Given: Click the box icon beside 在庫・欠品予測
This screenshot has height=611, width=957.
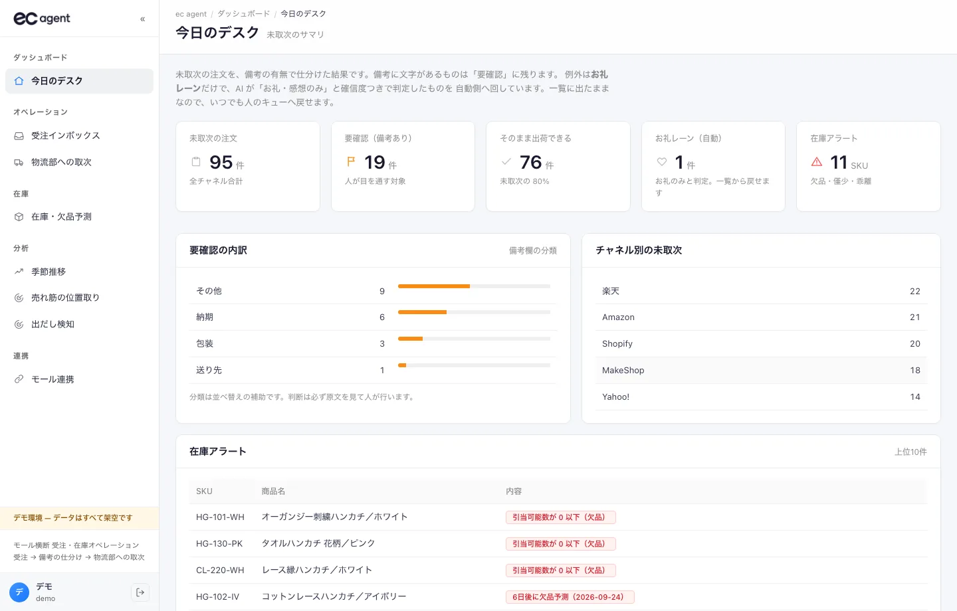Looking at the screenshot, I should pyautogui.click(x=19, y=217).
